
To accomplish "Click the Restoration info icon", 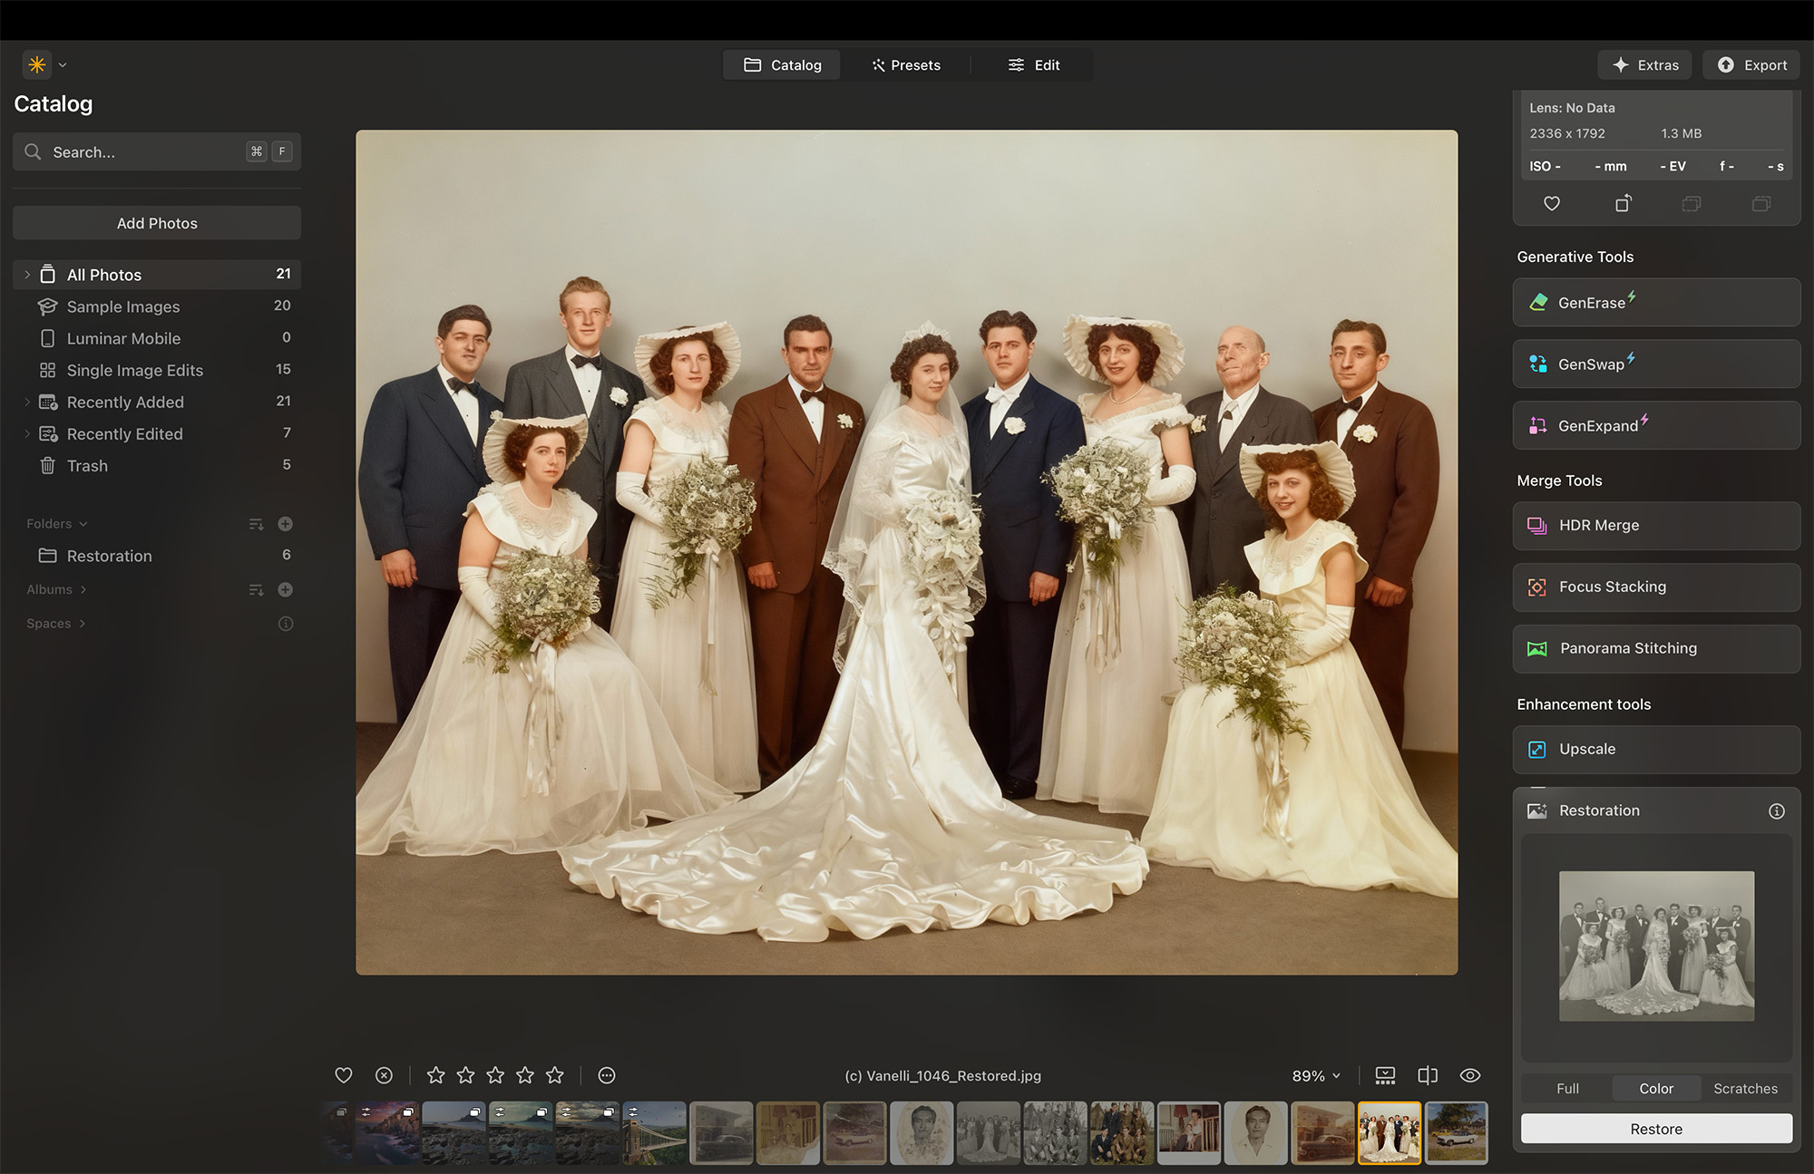I will coord(1776,811).
